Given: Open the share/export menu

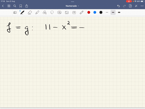Looking at the screenshot, I should (27, 6).
